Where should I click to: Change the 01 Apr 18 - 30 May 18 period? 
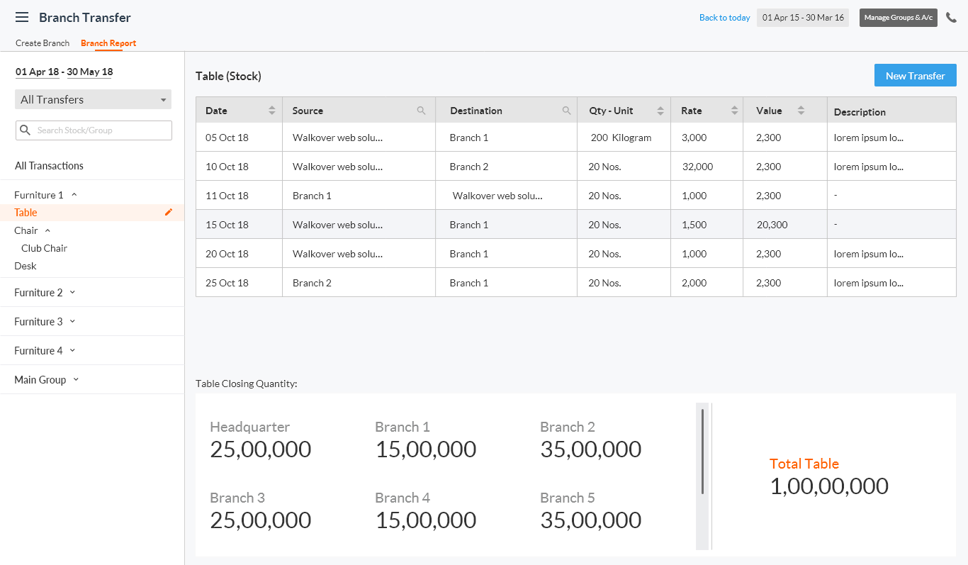click(x=64, y=72)
